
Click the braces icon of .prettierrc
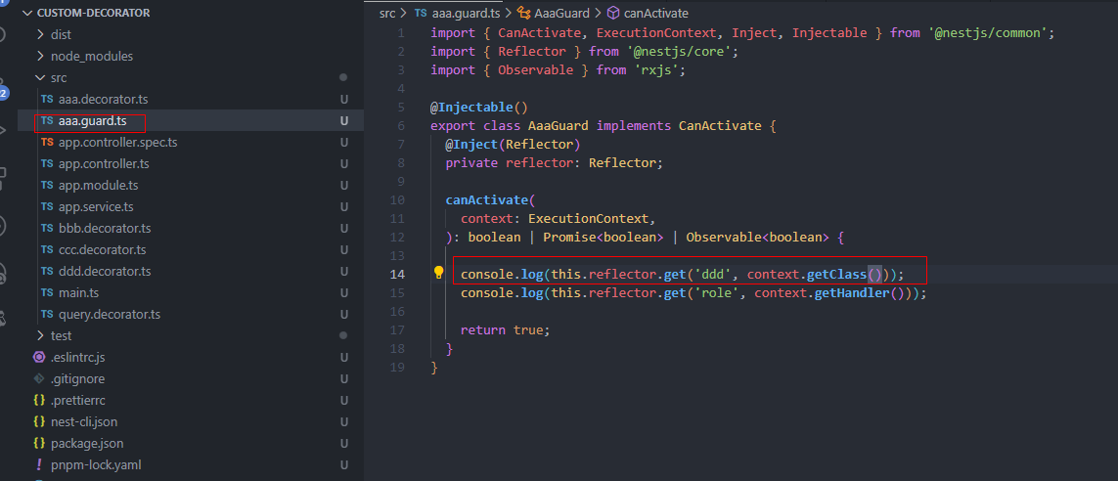coord(39,400)
